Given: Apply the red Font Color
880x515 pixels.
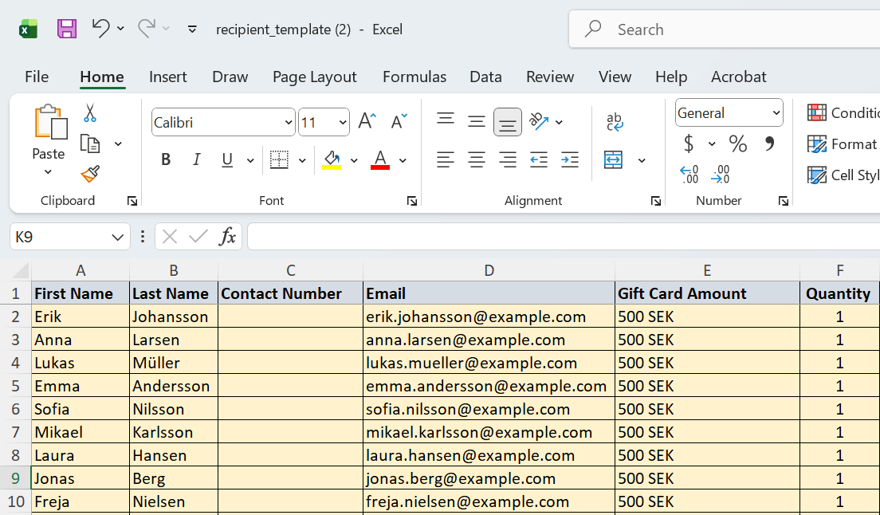Looking at the screenshot, I should [x=380, y=160].
